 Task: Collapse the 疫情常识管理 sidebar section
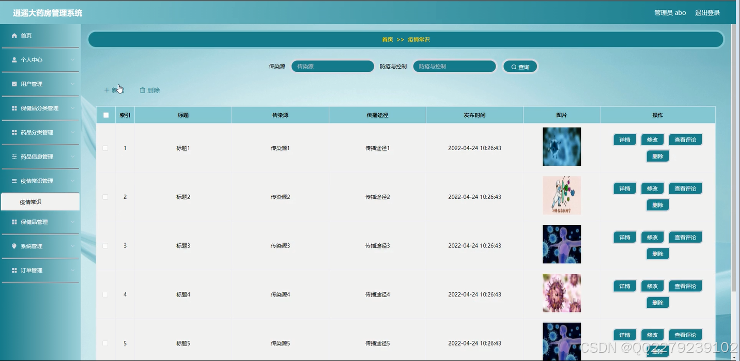[x=39, y=181]
